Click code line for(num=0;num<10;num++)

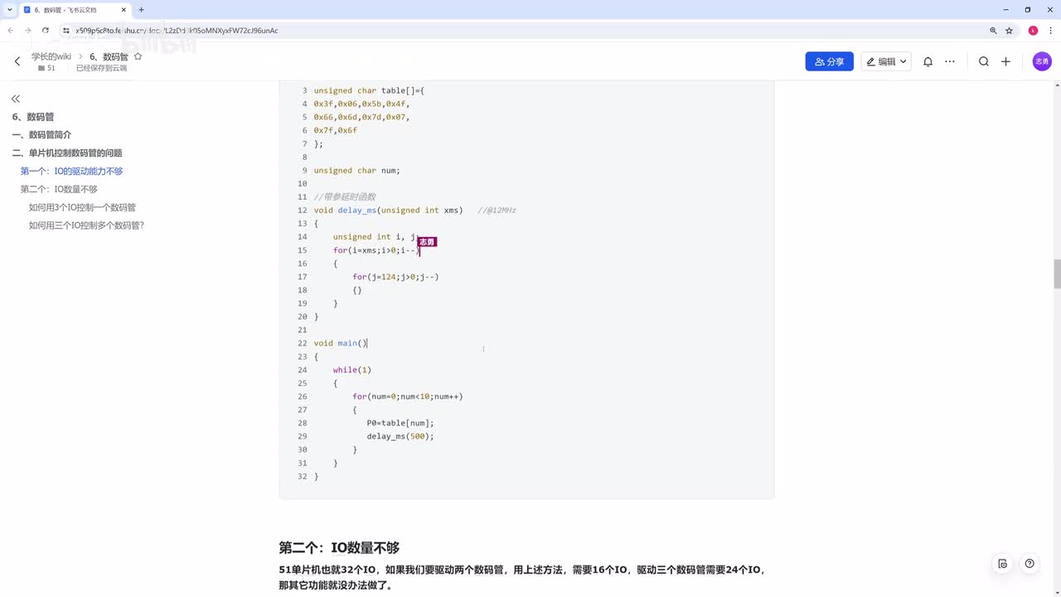[408, 396]
